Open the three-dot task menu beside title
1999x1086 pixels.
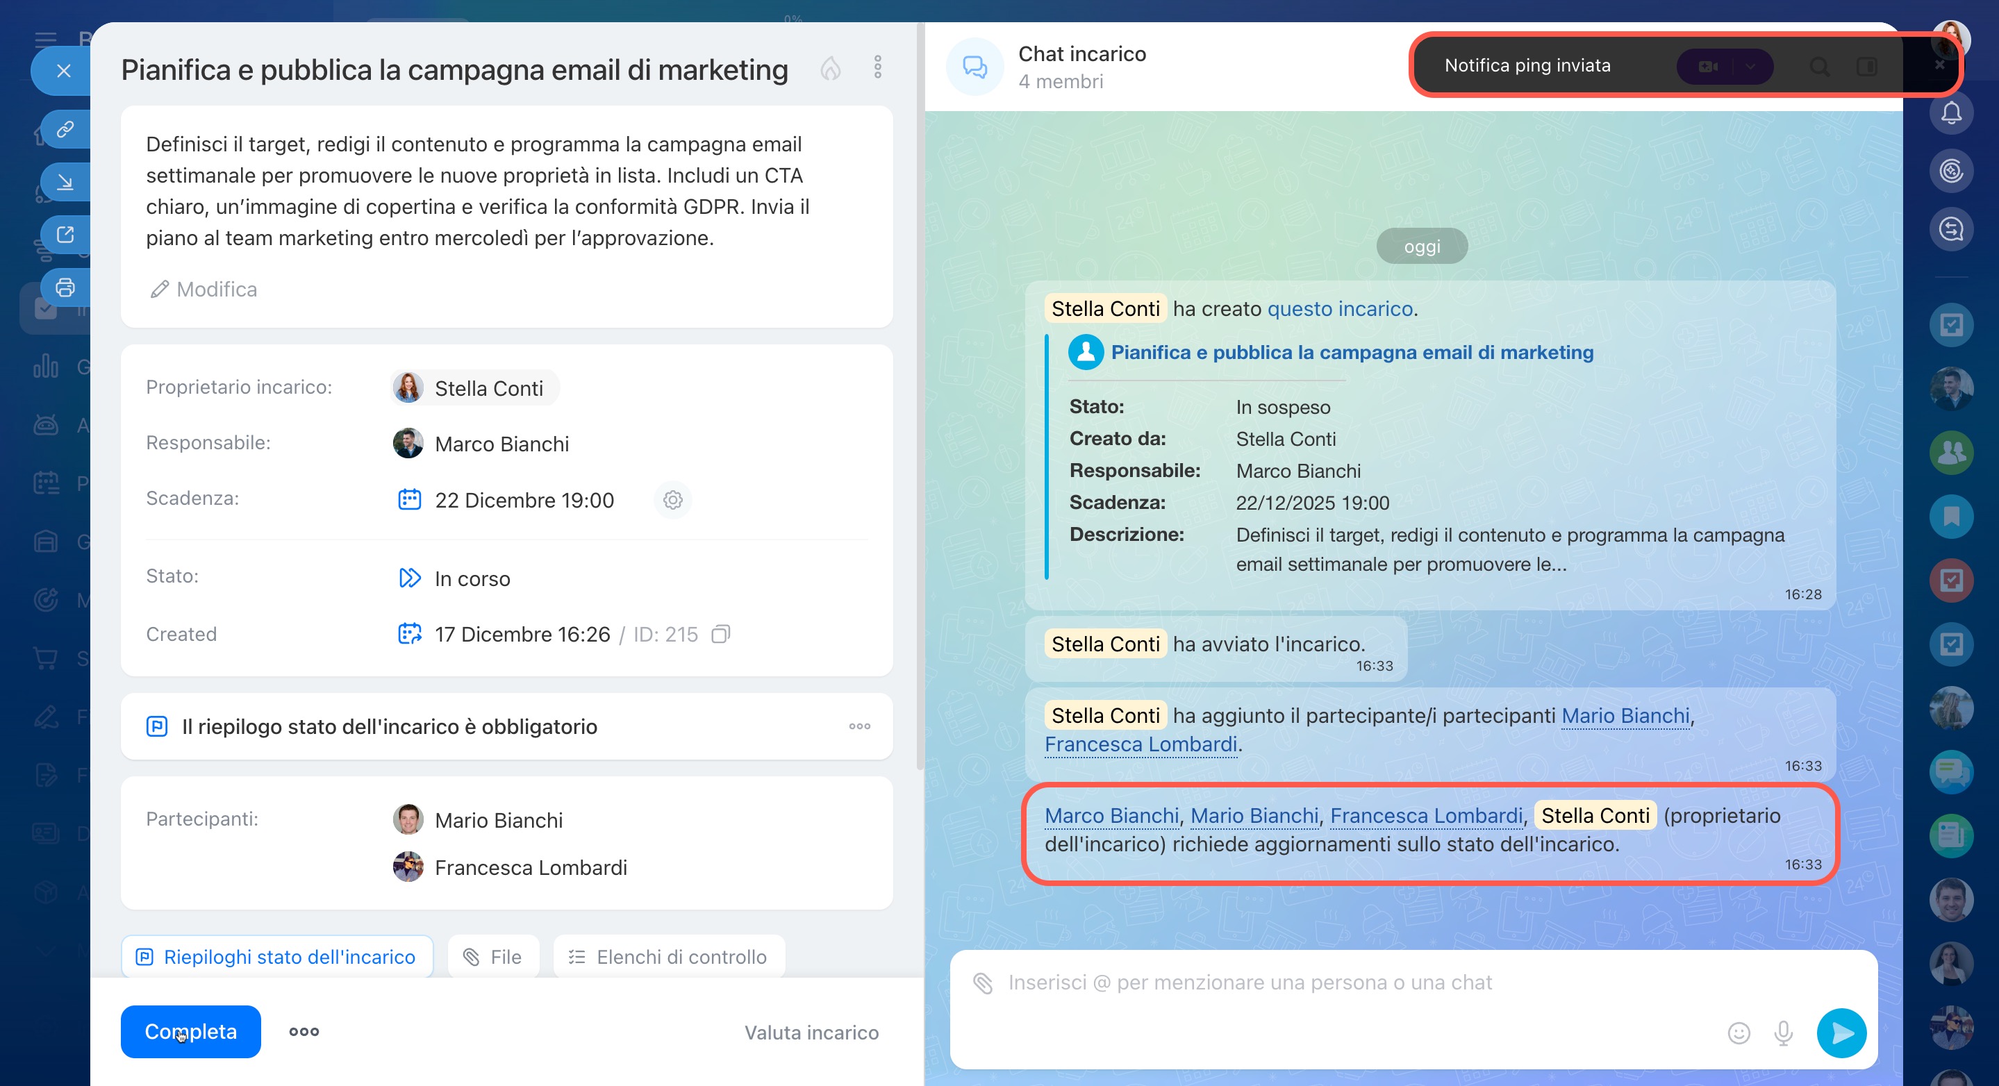point(878,67)
